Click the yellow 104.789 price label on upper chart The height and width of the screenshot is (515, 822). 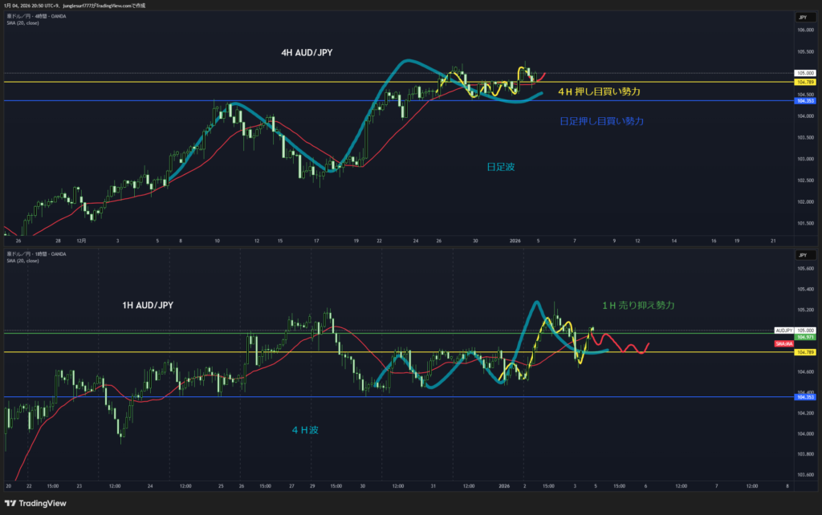point(804,82)
